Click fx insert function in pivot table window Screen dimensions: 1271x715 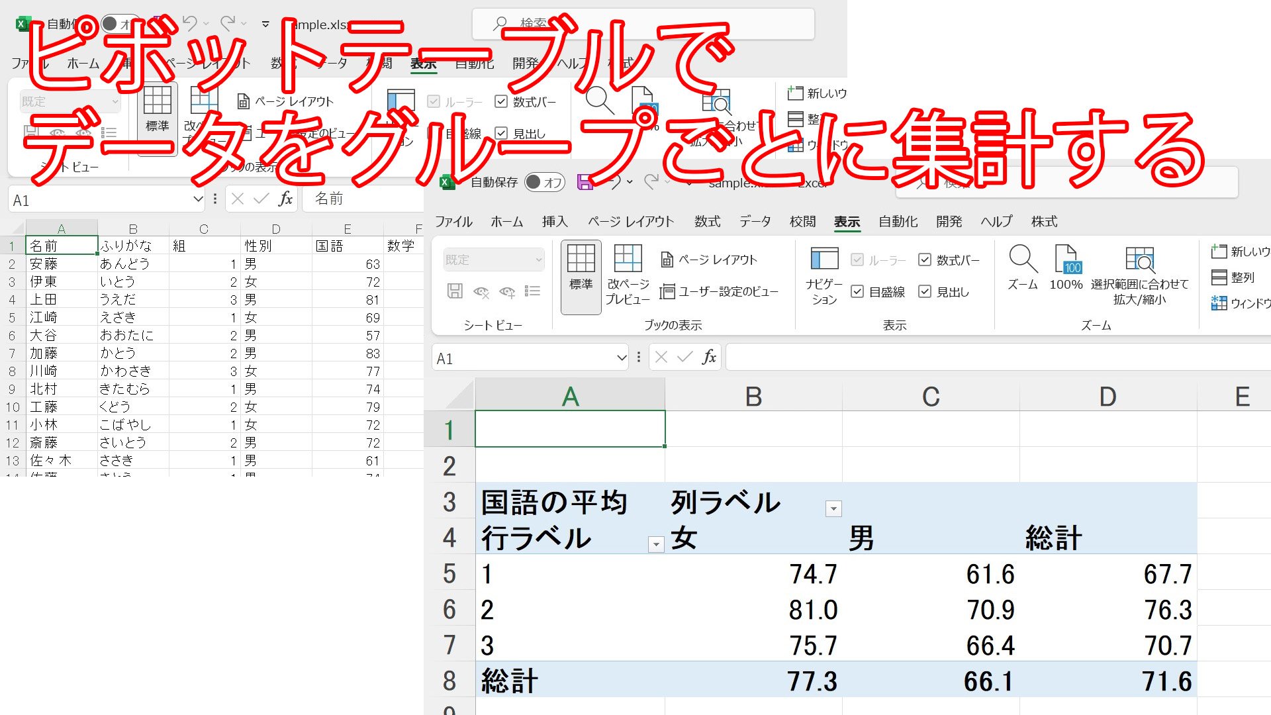click(x=709, y=358)
